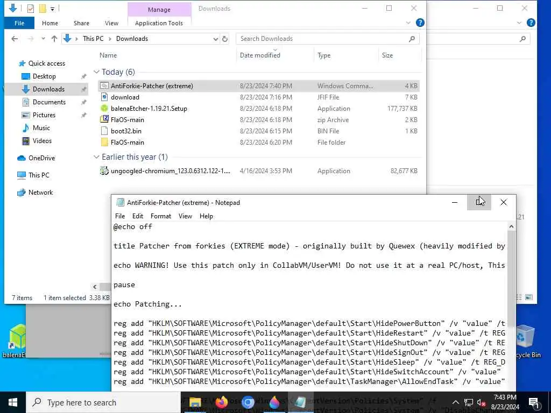Select the balenaEtcher-1.19.21.Setup icon
This screenshot has width=551, height=413.
(x=104, y=108)
